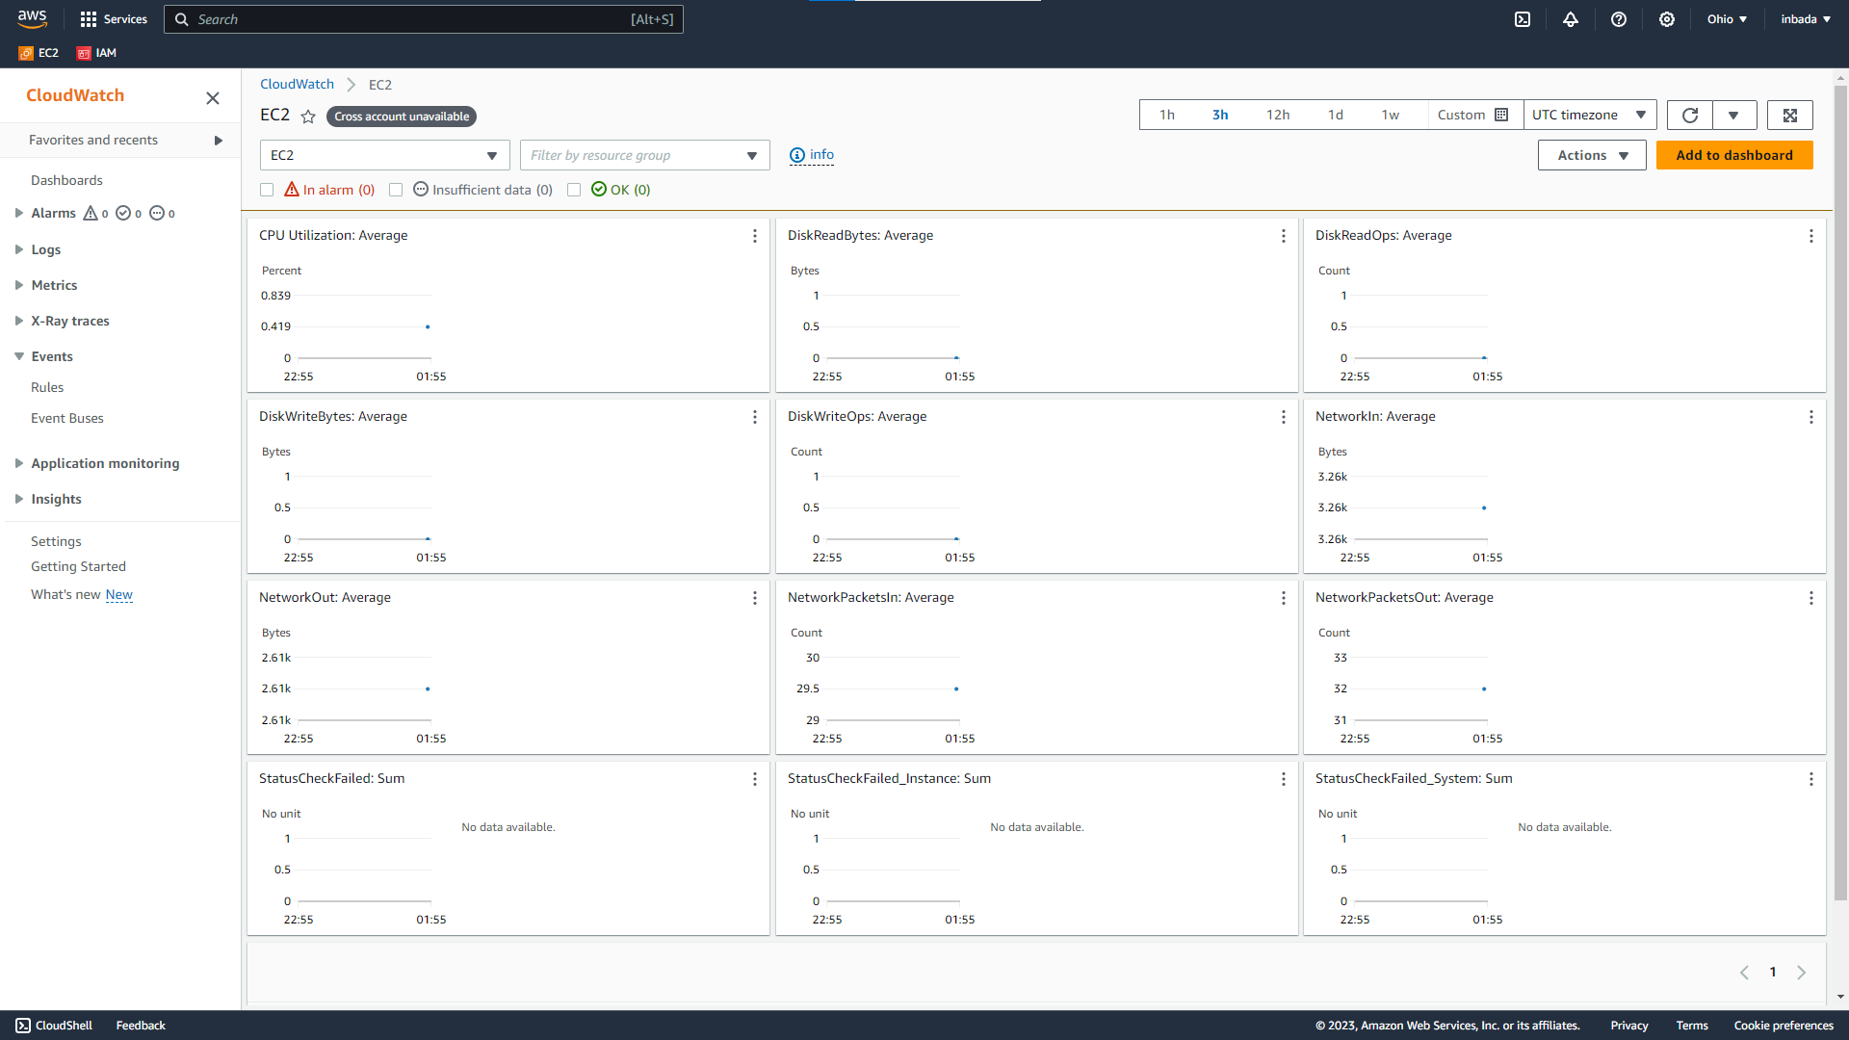Image resolution: width=1849 pixels, height=1040 pixels.
Task: Click the CPU Utilization options menu icon
Action: point(753,235)
